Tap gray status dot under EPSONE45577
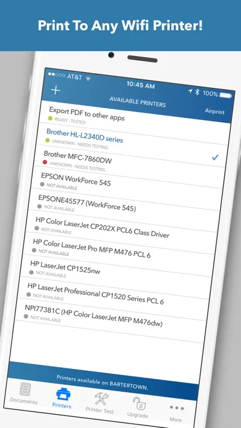 click(39, 207)
